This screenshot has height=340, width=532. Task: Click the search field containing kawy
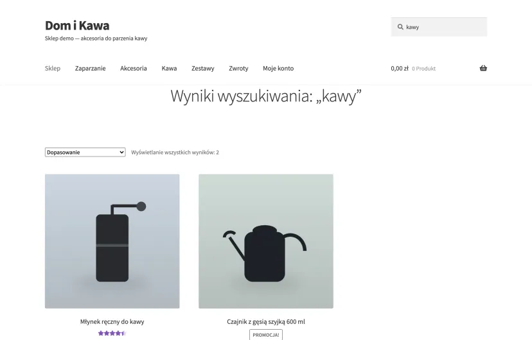pos(439,27)
